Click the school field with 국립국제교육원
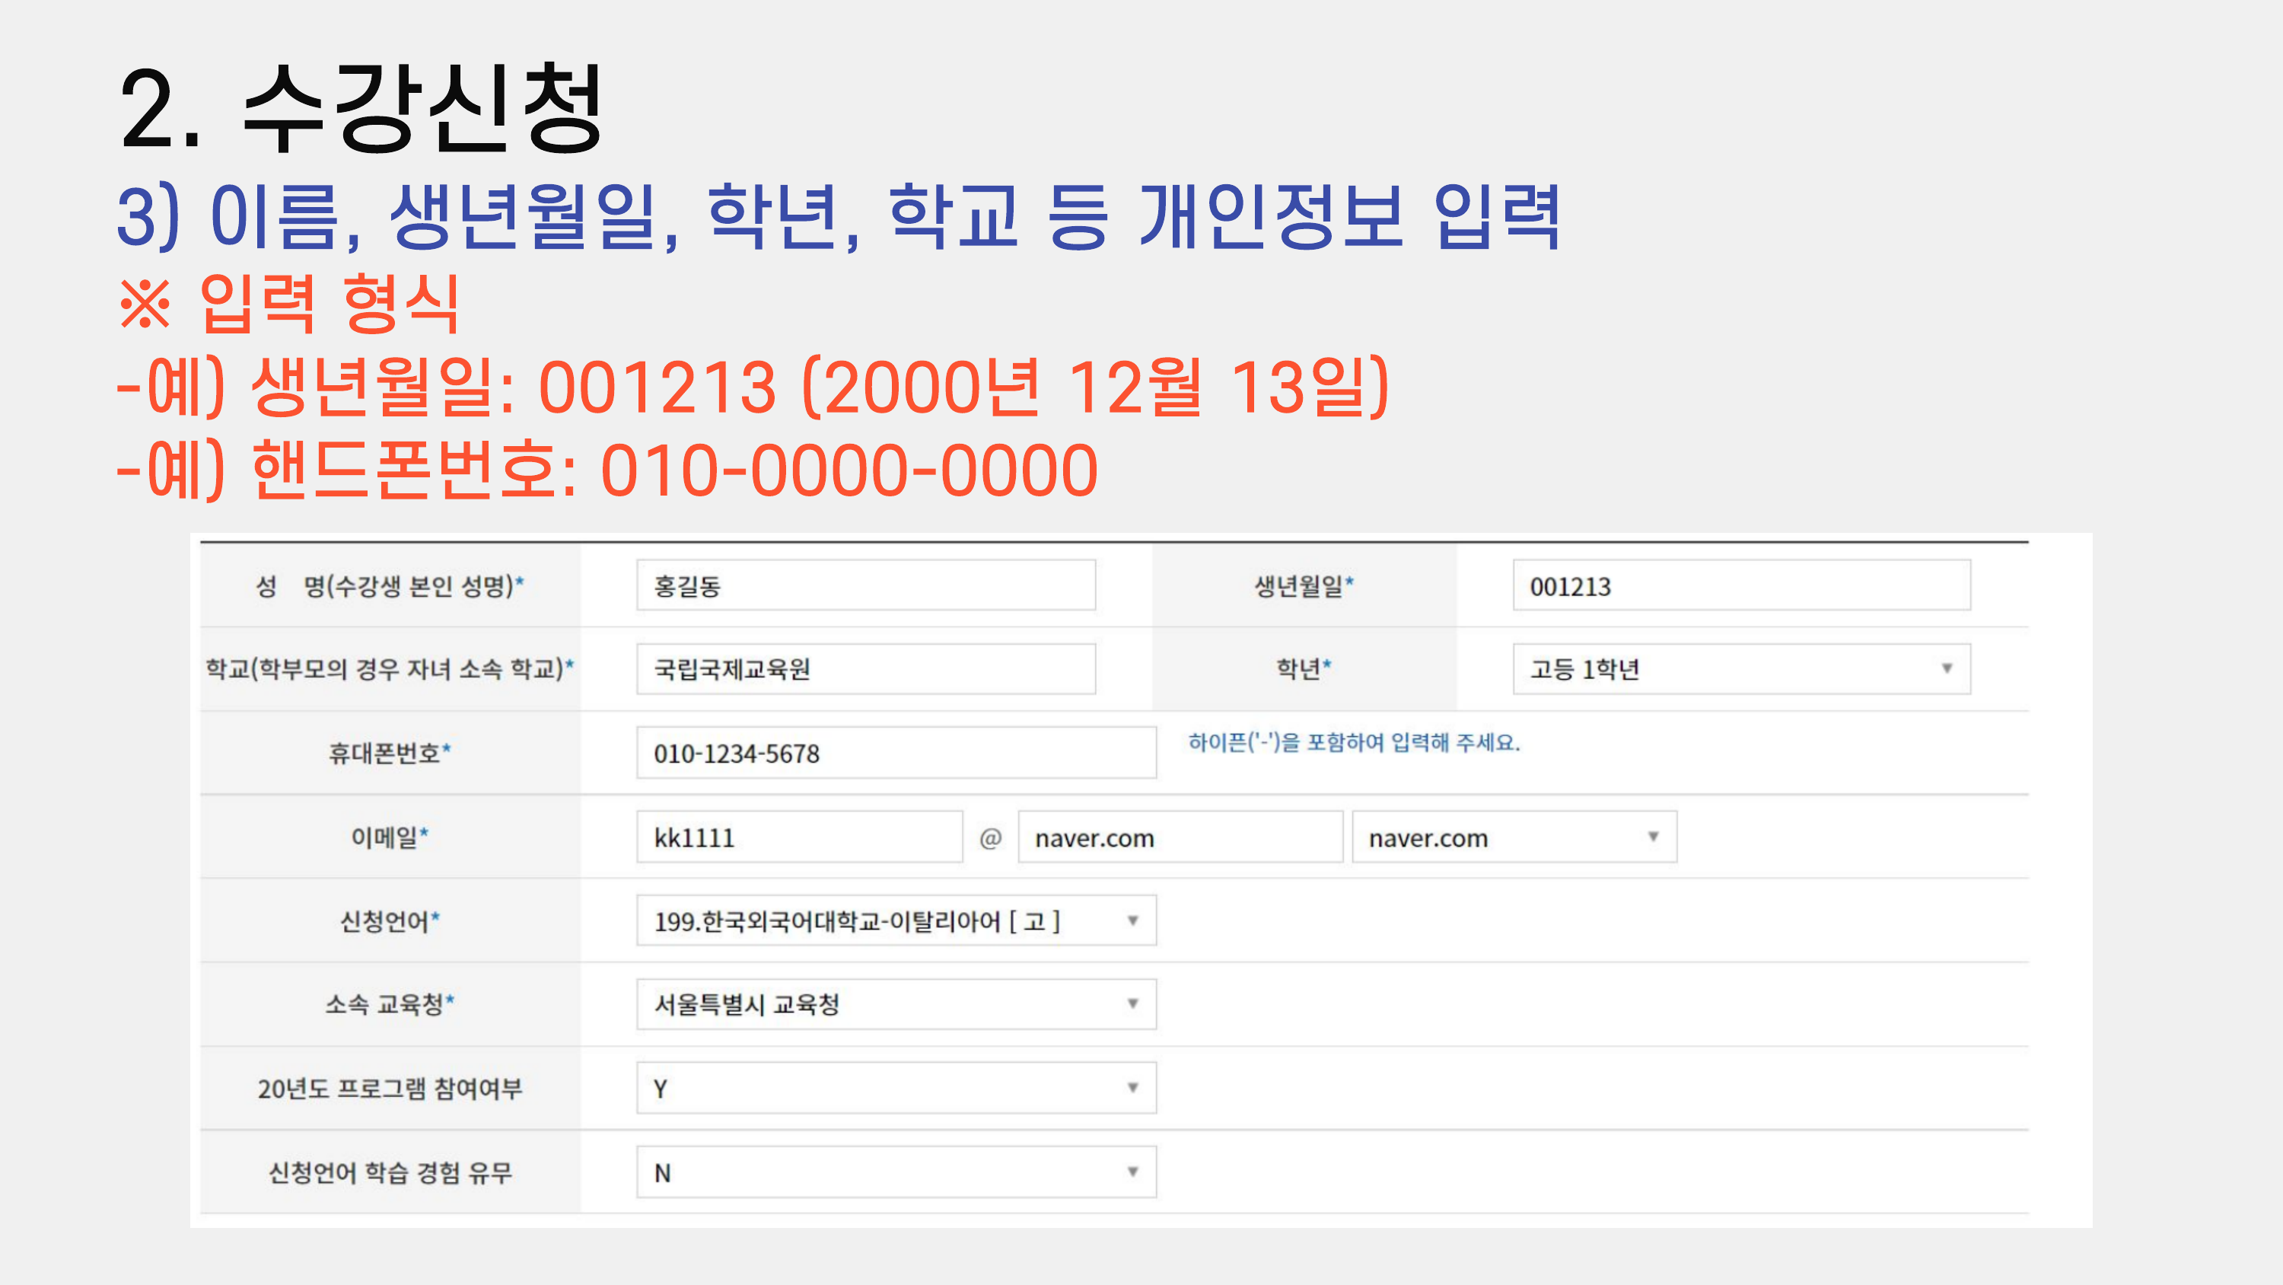 pyautogui.click(x=865, y=668)
